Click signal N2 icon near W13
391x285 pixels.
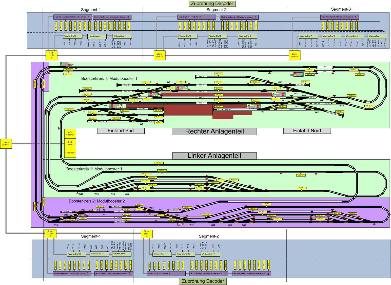tap(281, 94)
